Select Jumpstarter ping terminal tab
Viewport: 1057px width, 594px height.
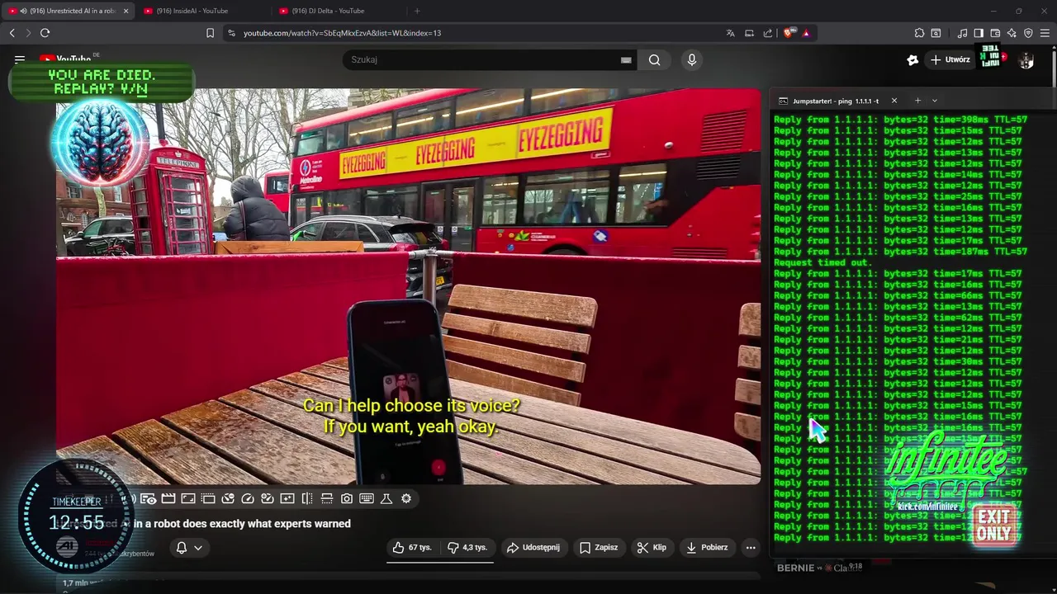pyautogui.click(x=834, y=101)
